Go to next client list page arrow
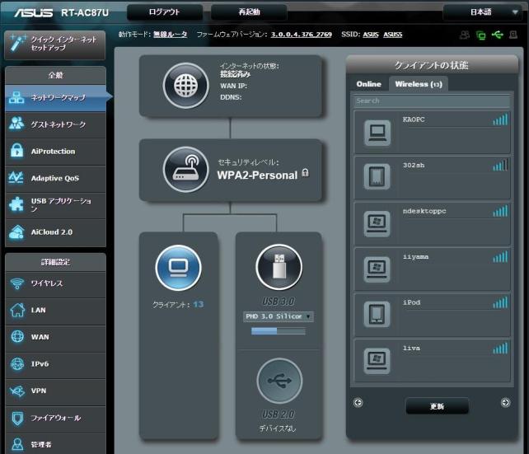The image size is (529, 454). point(505,402)
